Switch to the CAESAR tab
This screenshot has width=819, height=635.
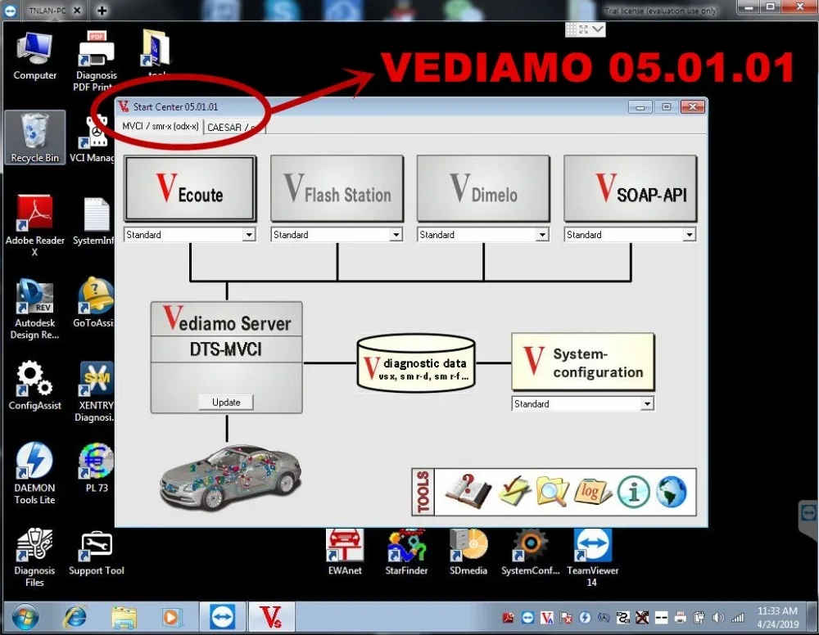(233, 128)
